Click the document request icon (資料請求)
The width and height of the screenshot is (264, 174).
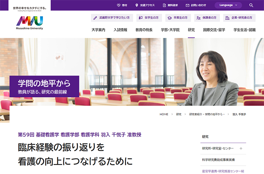point(164,5)
